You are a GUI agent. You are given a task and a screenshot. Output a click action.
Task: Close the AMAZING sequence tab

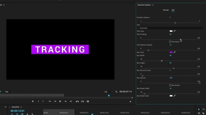pos(10,107)
